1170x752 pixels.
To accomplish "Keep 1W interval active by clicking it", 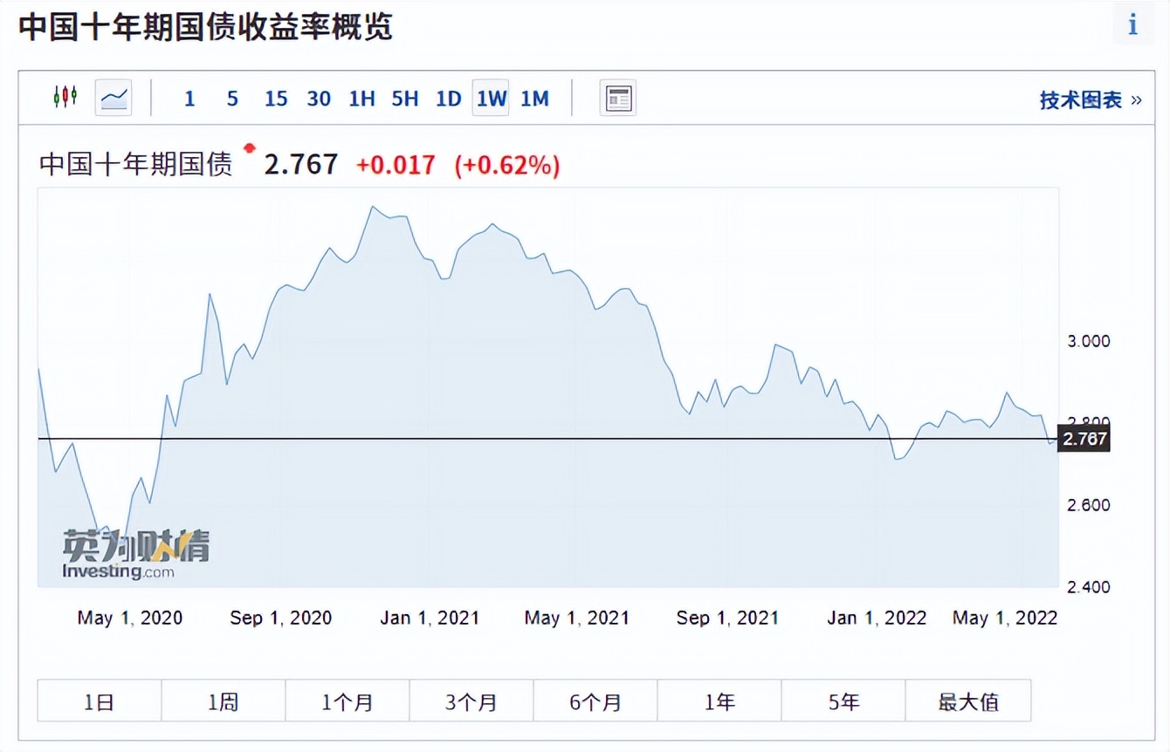I will tap(490, 99).
